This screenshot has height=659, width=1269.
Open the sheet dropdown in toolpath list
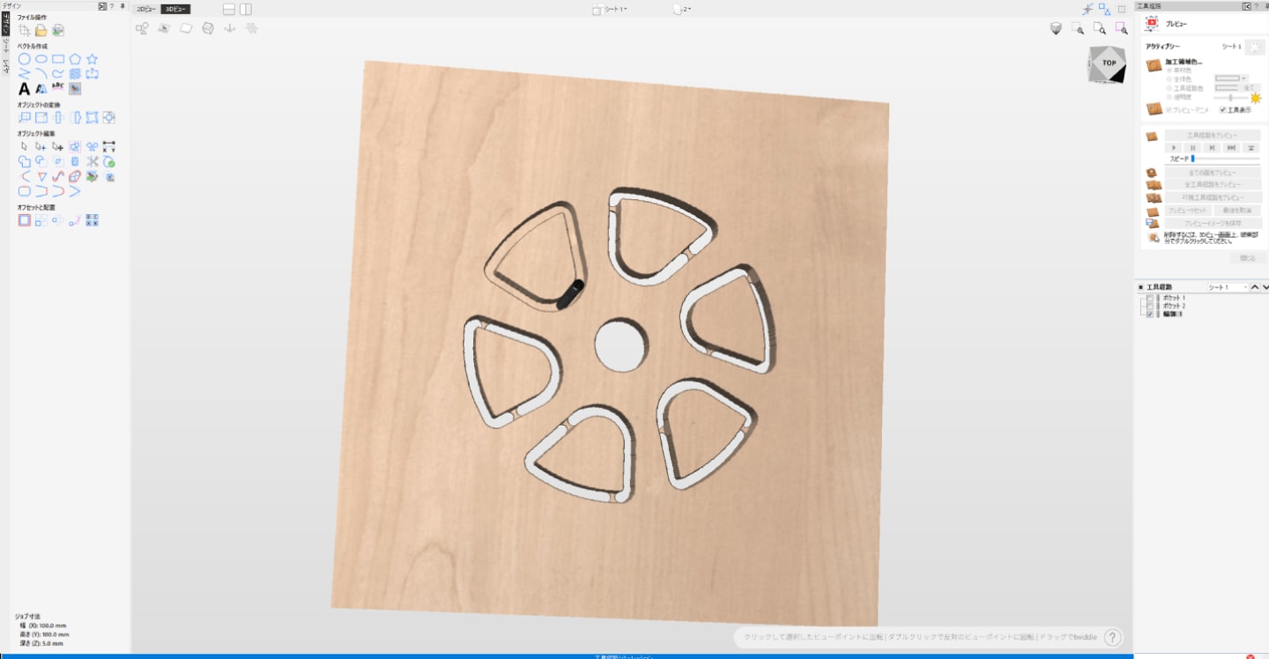pos(1228,287)
